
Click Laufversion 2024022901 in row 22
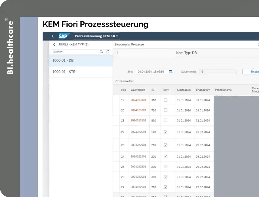(138, 132)
